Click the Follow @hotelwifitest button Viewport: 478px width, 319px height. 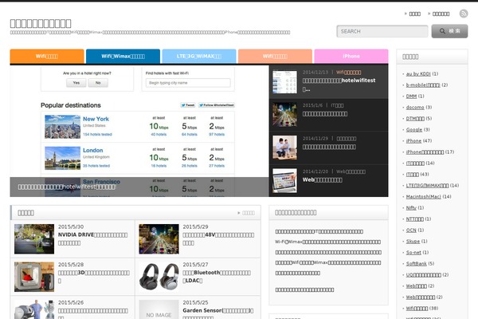[x=217, y=105]
